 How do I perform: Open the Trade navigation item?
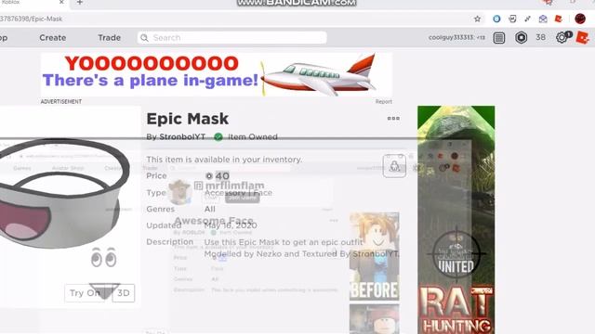(110, 37)
